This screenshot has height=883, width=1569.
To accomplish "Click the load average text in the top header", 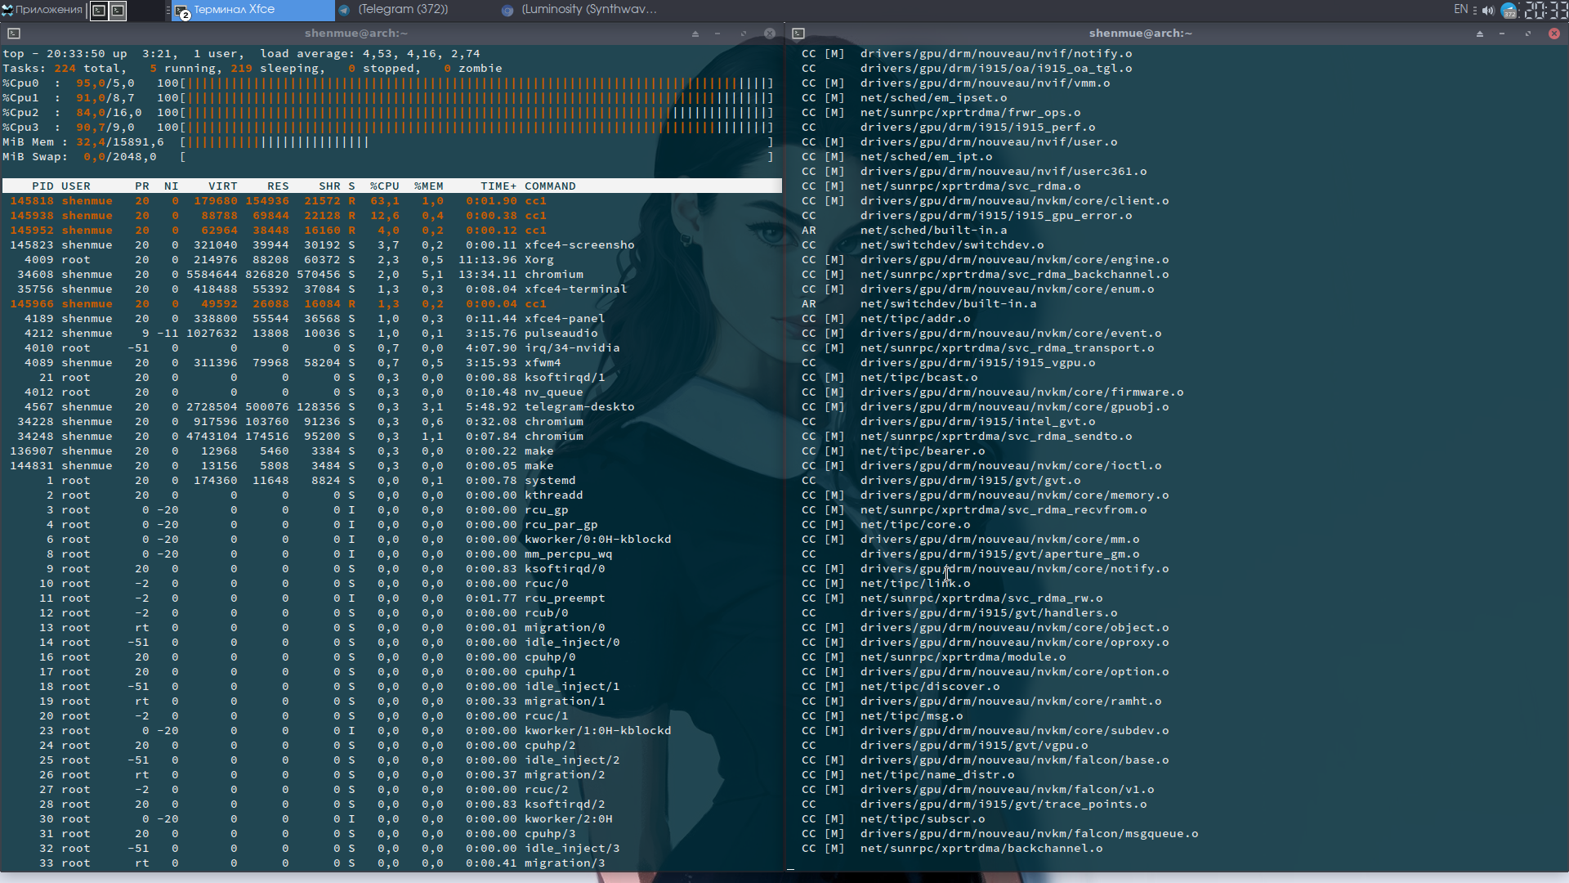I will pyautogui.click(x=369, y=54).
